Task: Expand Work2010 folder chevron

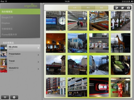Action: tap(38, 69)
